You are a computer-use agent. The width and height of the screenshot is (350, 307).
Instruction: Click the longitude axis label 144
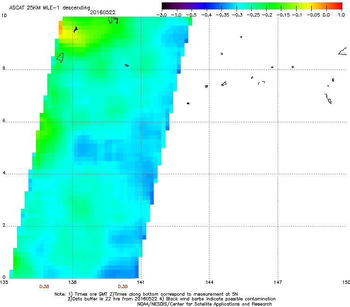tap(210, 282)
